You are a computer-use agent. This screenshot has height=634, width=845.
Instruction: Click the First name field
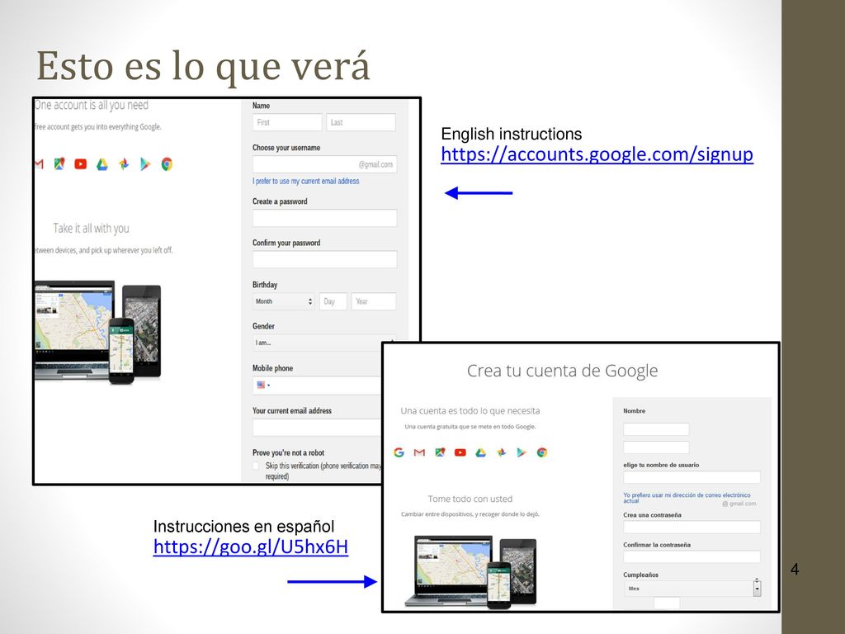click(x=286, y=122)
